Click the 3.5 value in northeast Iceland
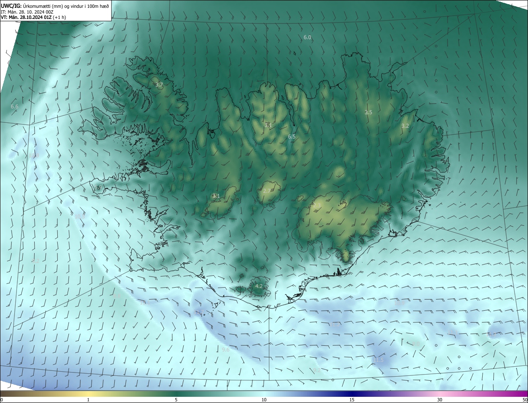 pyautogui.click(x=368, y=112)
